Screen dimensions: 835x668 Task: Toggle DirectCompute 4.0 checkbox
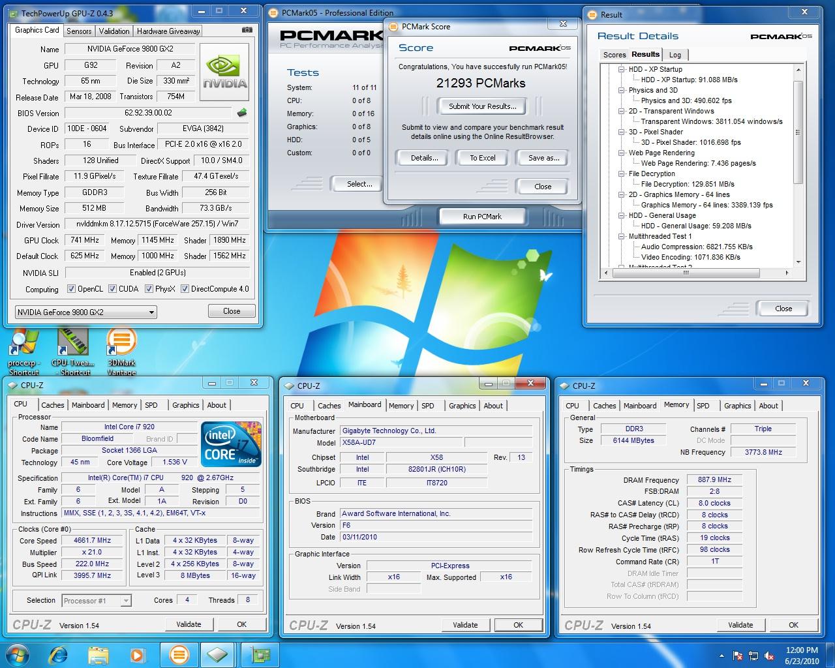coord(185,289)
